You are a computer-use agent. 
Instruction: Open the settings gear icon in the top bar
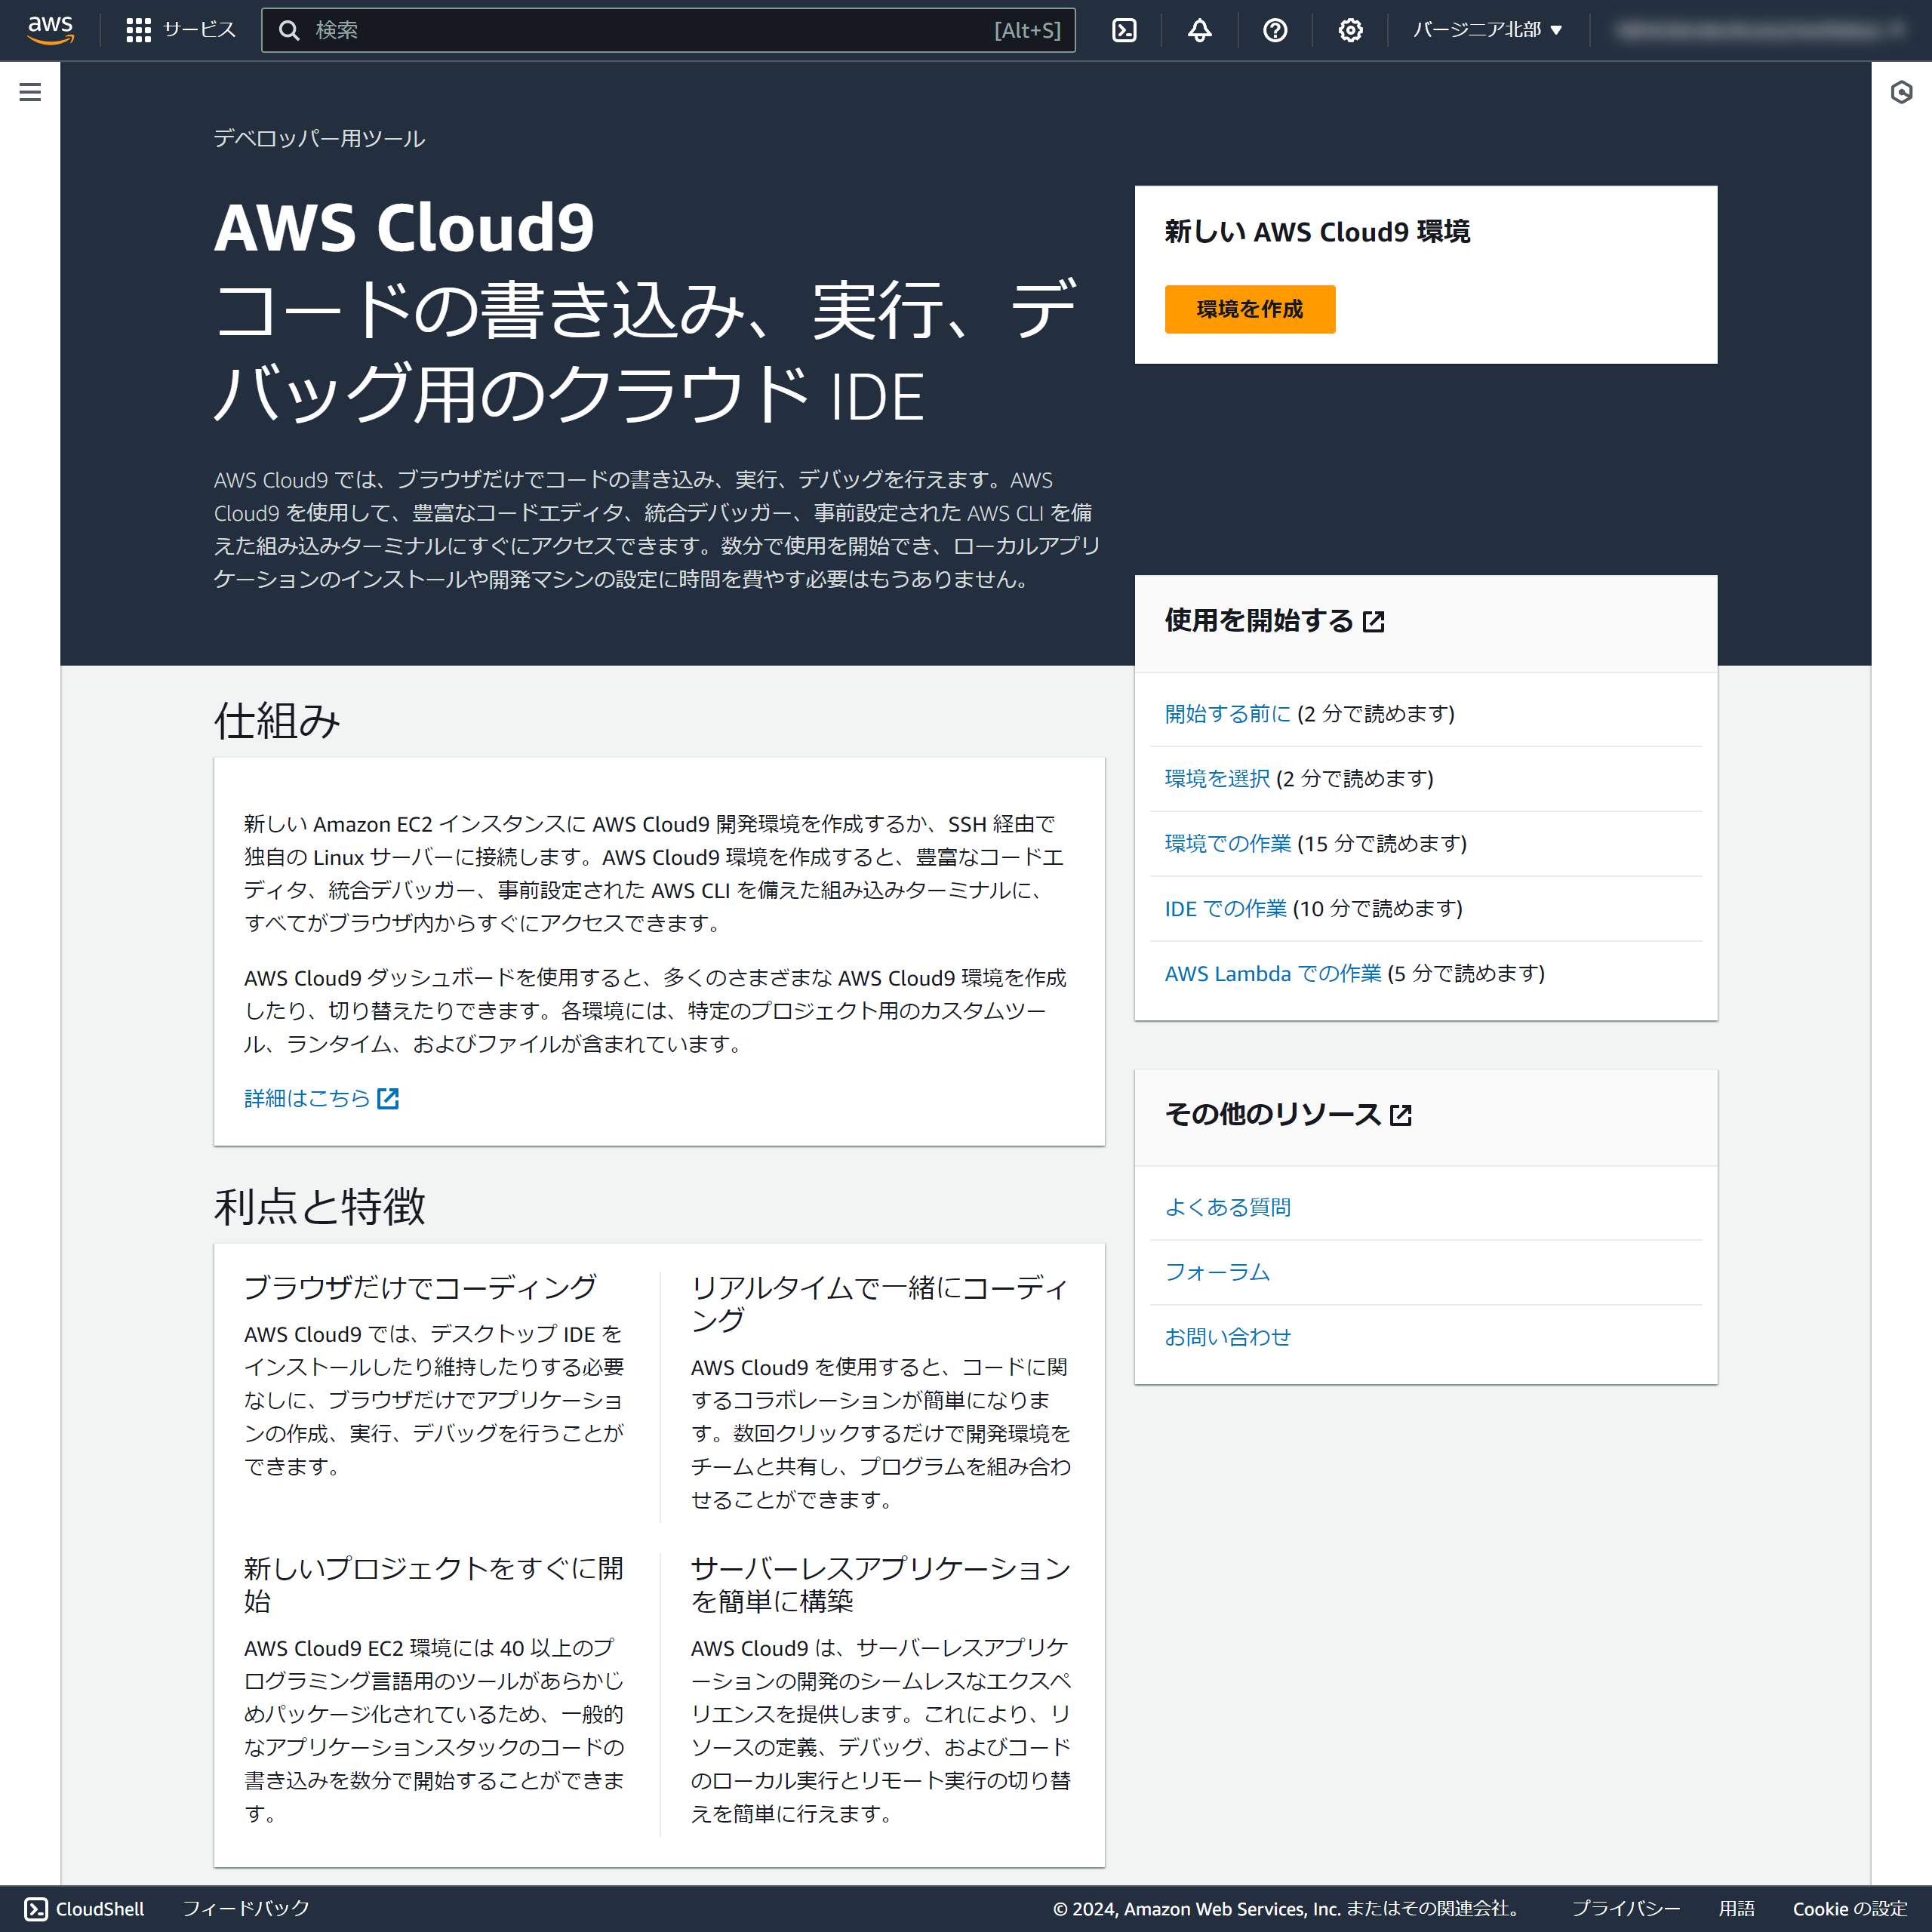[x=1349, y=30]
